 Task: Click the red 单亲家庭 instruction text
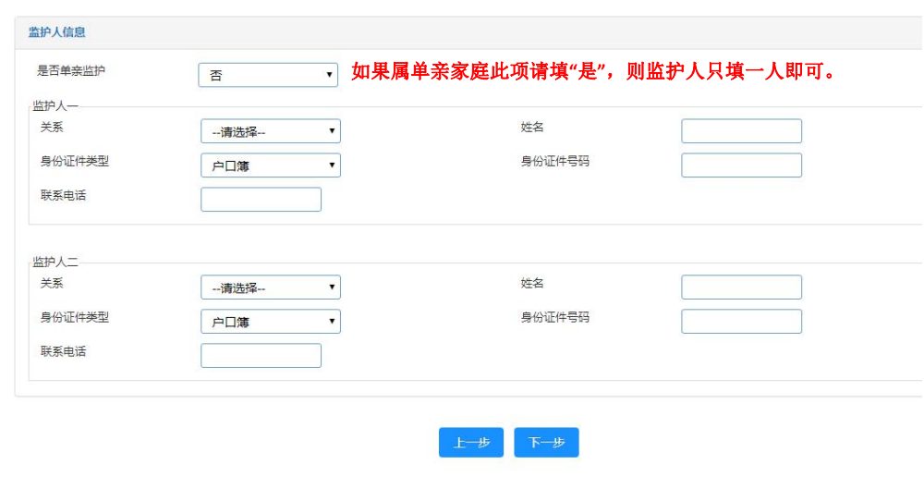click(x=593, y=72)
